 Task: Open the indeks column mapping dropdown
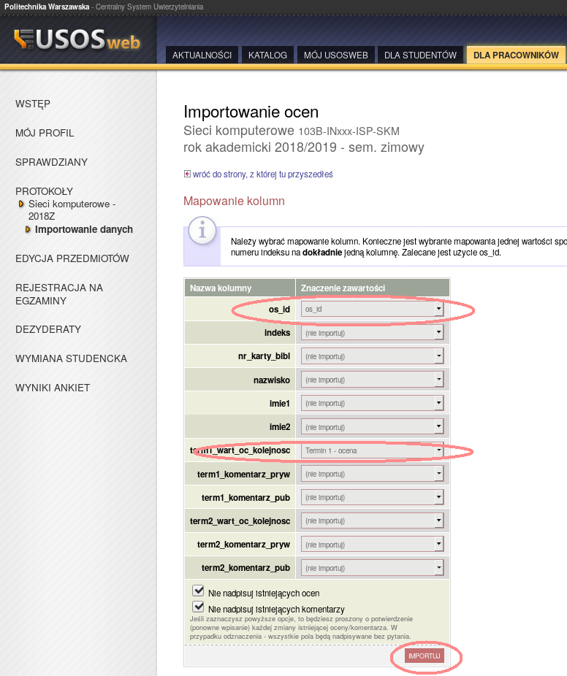coord(372,333)
